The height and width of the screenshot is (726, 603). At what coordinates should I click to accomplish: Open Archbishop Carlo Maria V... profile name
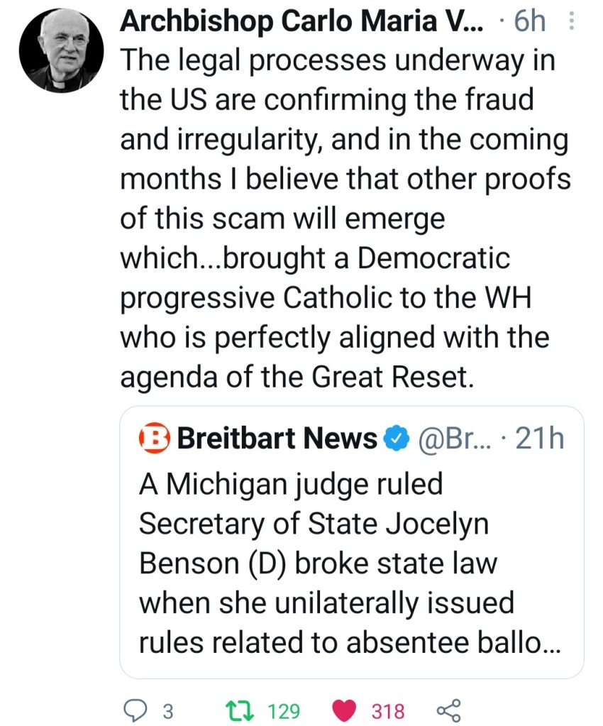tap(301, 23)
